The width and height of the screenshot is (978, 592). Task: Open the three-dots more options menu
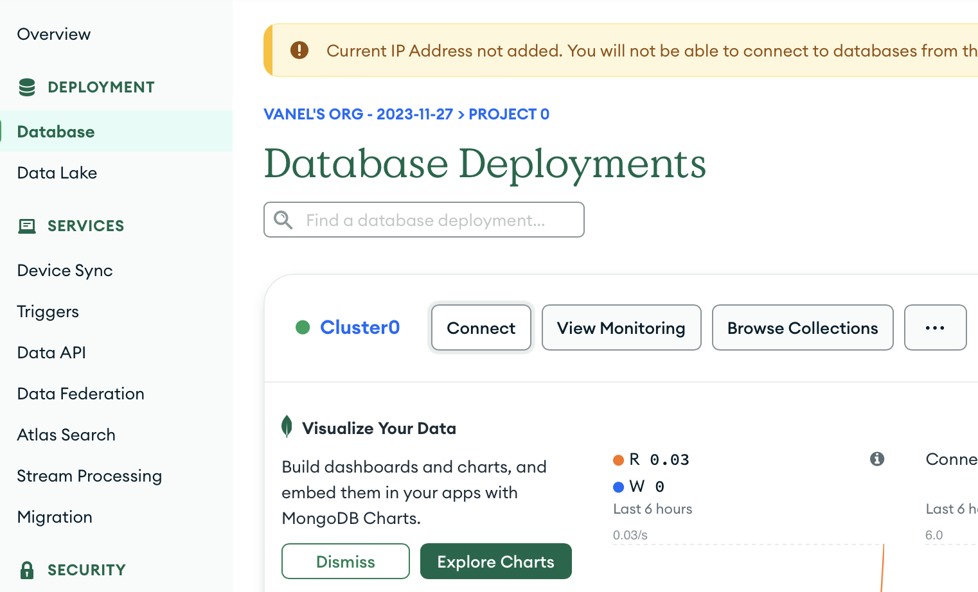tap(935, 327)
